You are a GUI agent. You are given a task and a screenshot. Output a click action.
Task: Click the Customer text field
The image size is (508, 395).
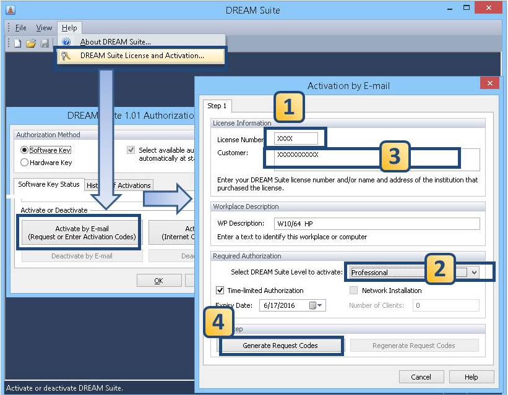(377, 159)
